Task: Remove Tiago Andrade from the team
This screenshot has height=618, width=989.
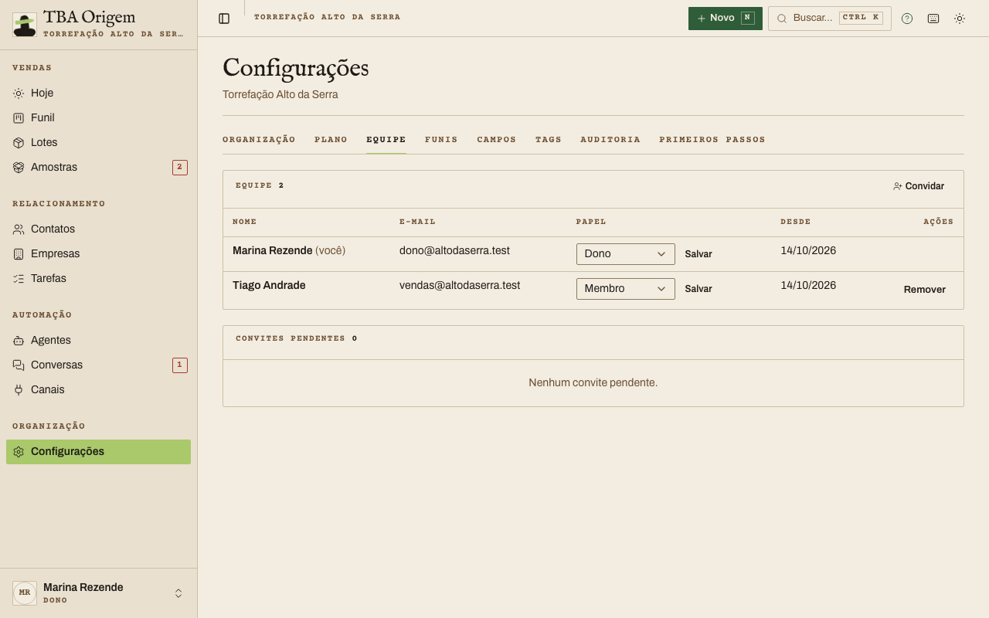Action: click(x=925, y=290)
